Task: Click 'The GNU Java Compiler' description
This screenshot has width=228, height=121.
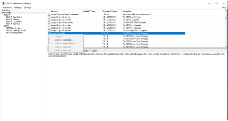Action: point(132,28)
